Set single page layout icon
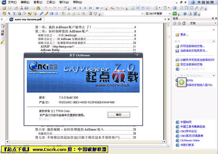Viewport: 218px width, 154px height. pyautogui.click(x=133, y=8)
